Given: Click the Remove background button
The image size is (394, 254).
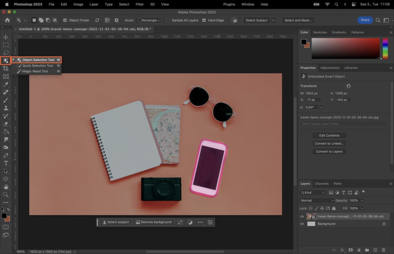Looking at the screenshot, I should (154, 222).
